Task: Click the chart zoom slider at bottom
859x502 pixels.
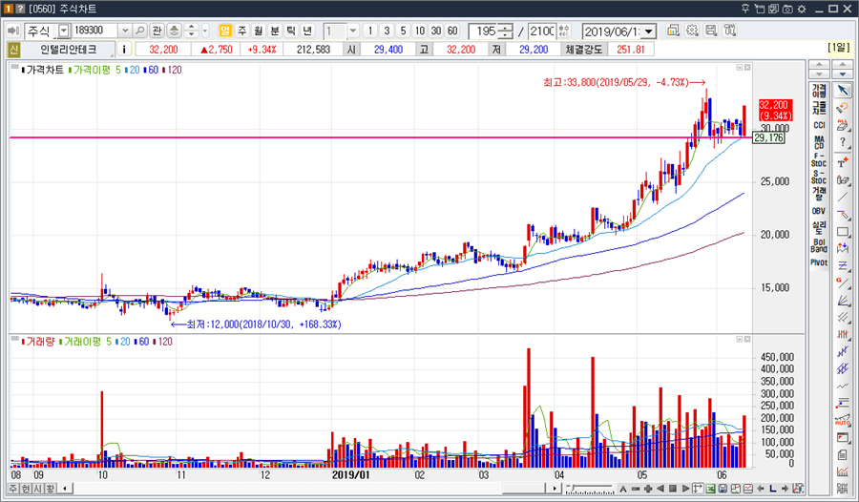Action: point(591,489)
